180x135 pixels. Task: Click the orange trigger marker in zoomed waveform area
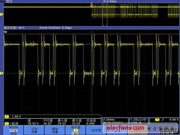(x=5, y=32)
